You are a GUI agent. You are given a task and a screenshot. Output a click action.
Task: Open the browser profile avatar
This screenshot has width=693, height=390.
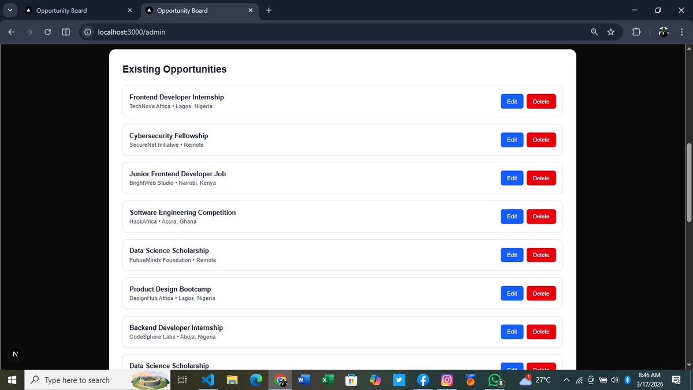pyautogui.click(x=664, y=32)
